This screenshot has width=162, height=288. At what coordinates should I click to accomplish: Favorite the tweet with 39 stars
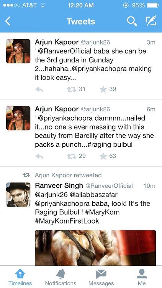[x=103, y=89]
